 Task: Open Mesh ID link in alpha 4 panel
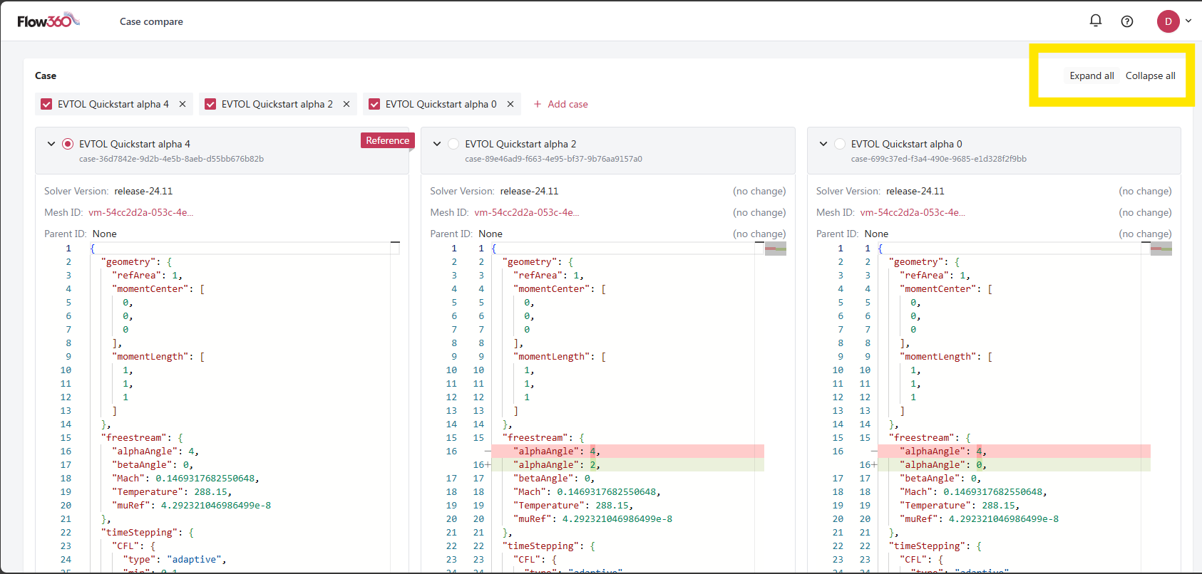140,212
